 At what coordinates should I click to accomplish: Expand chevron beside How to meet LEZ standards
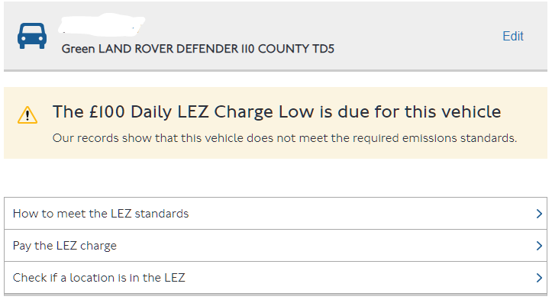click(x=539, y=214)
